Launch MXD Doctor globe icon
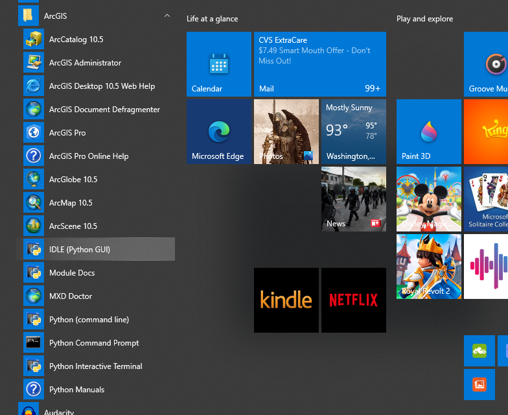This screenshot has height=415, width=508. tap(34, 296)
